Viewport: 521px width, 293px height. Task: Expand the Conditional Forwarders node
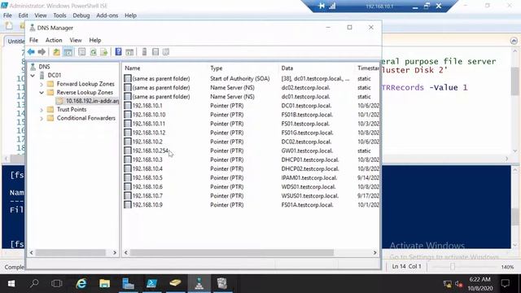42,118
